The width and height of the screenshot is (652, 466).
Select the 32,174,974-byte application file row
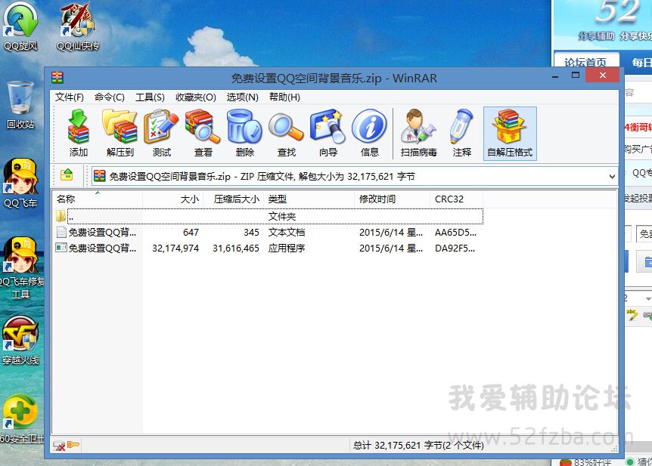(269, 248)
